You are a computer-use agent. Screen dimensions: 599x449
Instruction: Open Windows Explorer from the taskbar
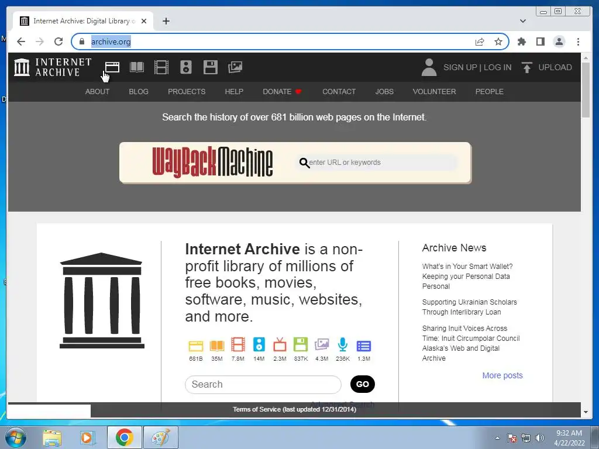pyautogui.click(x=52, y=438)
